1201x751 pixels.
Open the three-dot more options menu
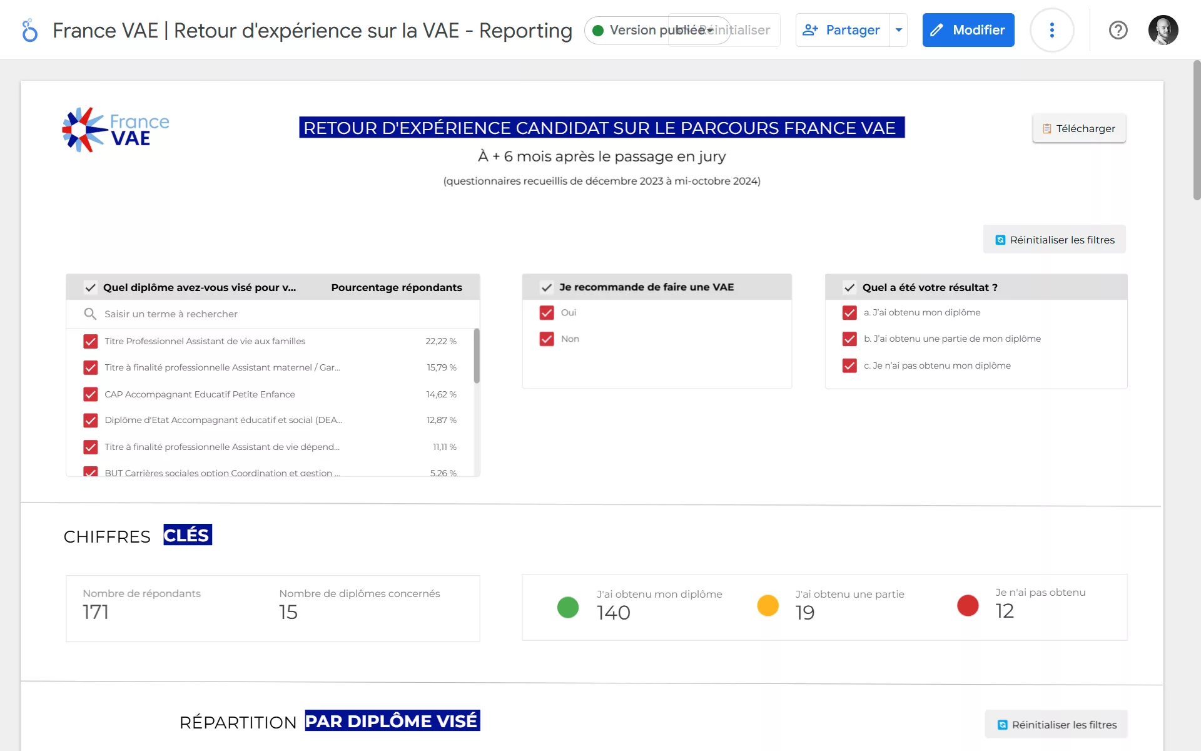[1052, 30]
